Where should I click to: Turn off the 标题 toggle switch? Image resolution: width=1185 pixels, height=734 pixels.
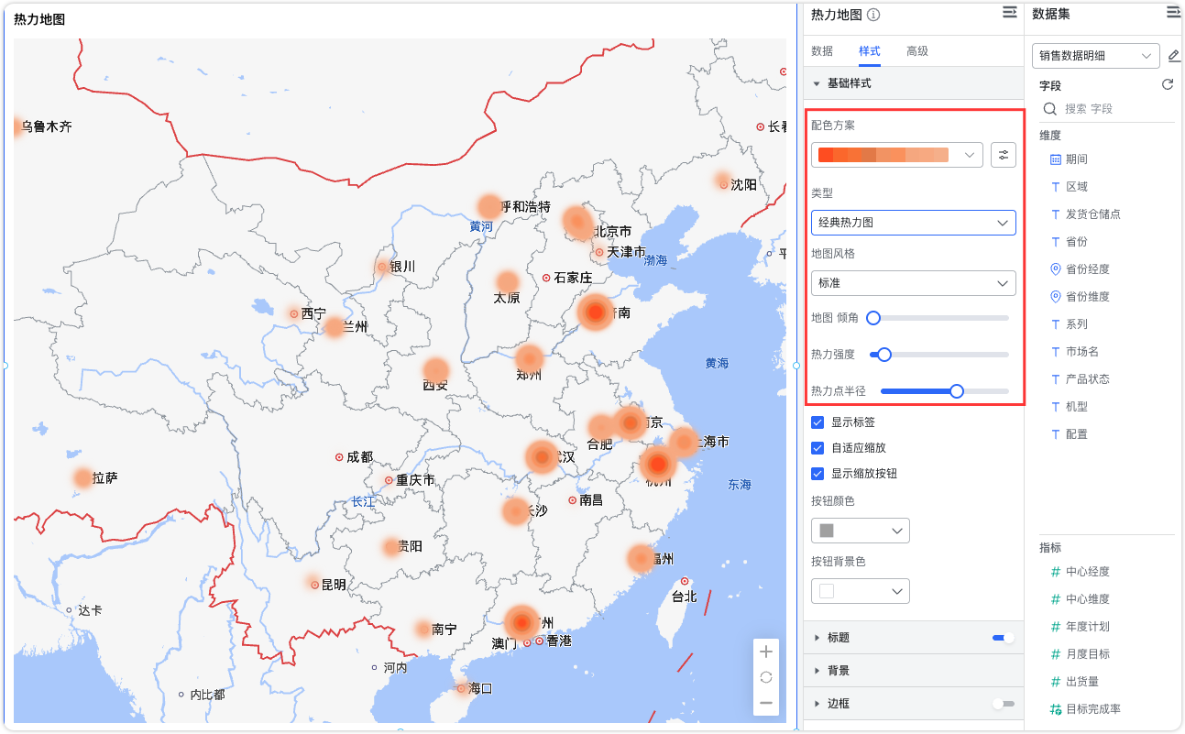click(1000, 637)
